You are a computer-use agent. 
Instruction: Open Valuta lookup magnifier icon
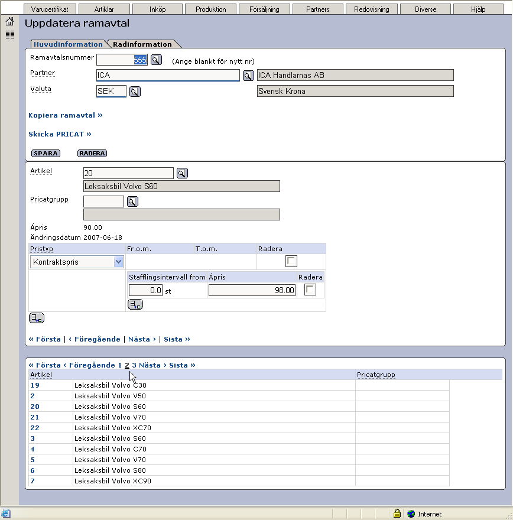[135, 92]
